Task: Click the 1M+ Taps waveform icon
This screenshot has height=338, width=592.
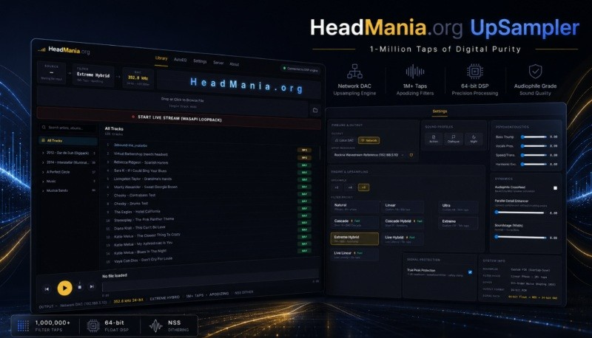Action: pos(415,71)
